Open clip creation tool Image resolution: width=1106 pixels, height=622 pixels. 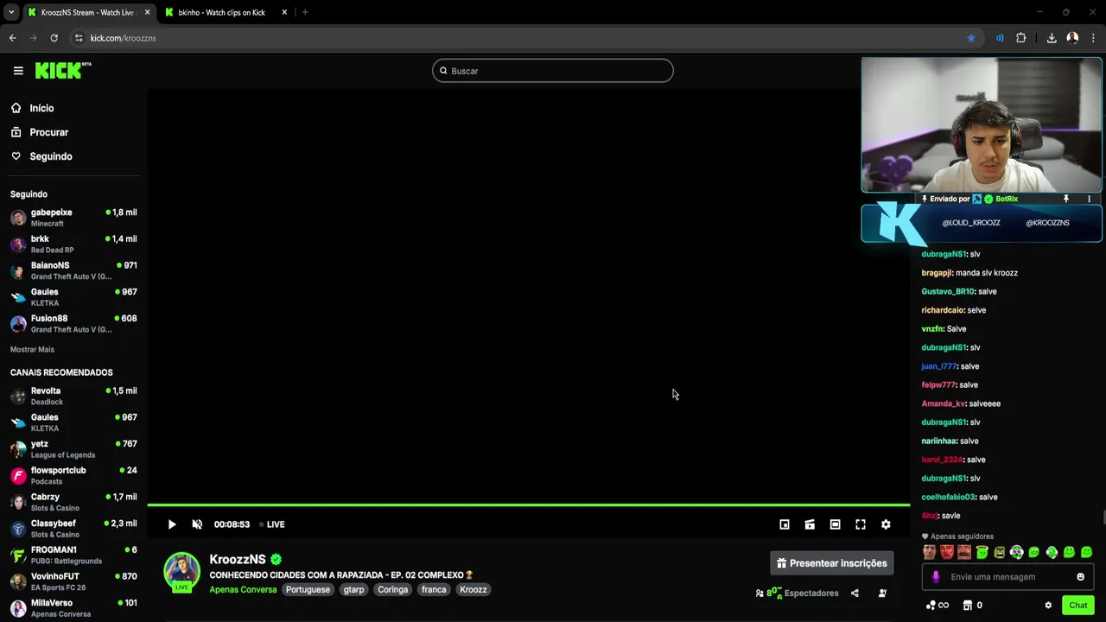click(x=810, y=524)
